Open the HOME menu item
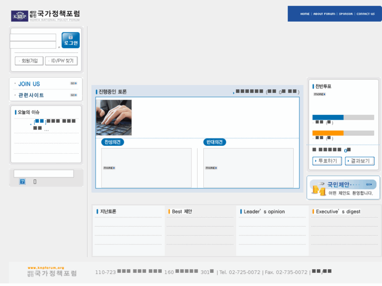The image size is (382, 286). click(305, 14)
